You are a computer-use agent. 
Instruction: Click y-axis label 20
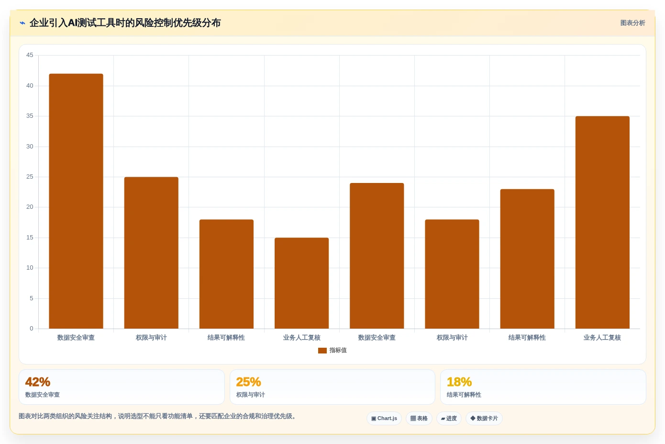click(30, 207)
